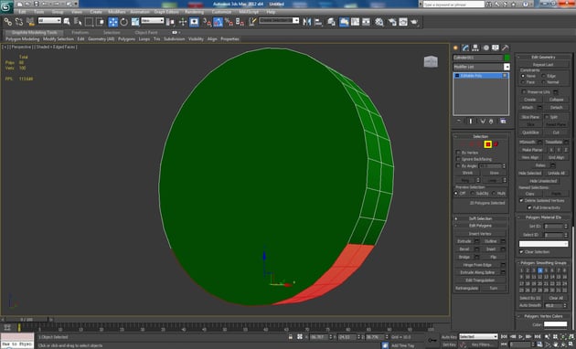The height and width of the screenshot is (349, 576).
Task: Enable the By Vertex checkbox
Action: (x=458, y=153)
